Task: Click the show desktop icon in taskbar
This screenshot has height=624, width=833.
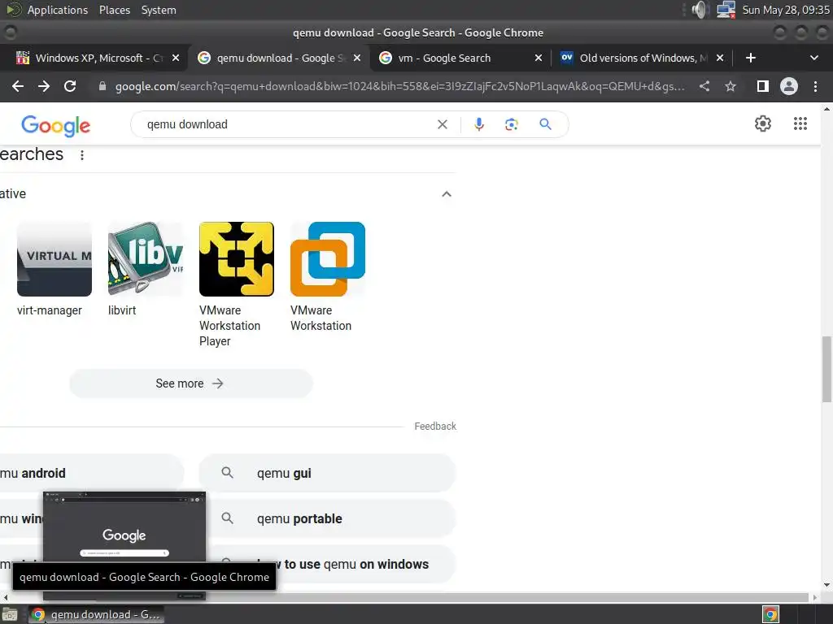Action: (x=9, y=614)
